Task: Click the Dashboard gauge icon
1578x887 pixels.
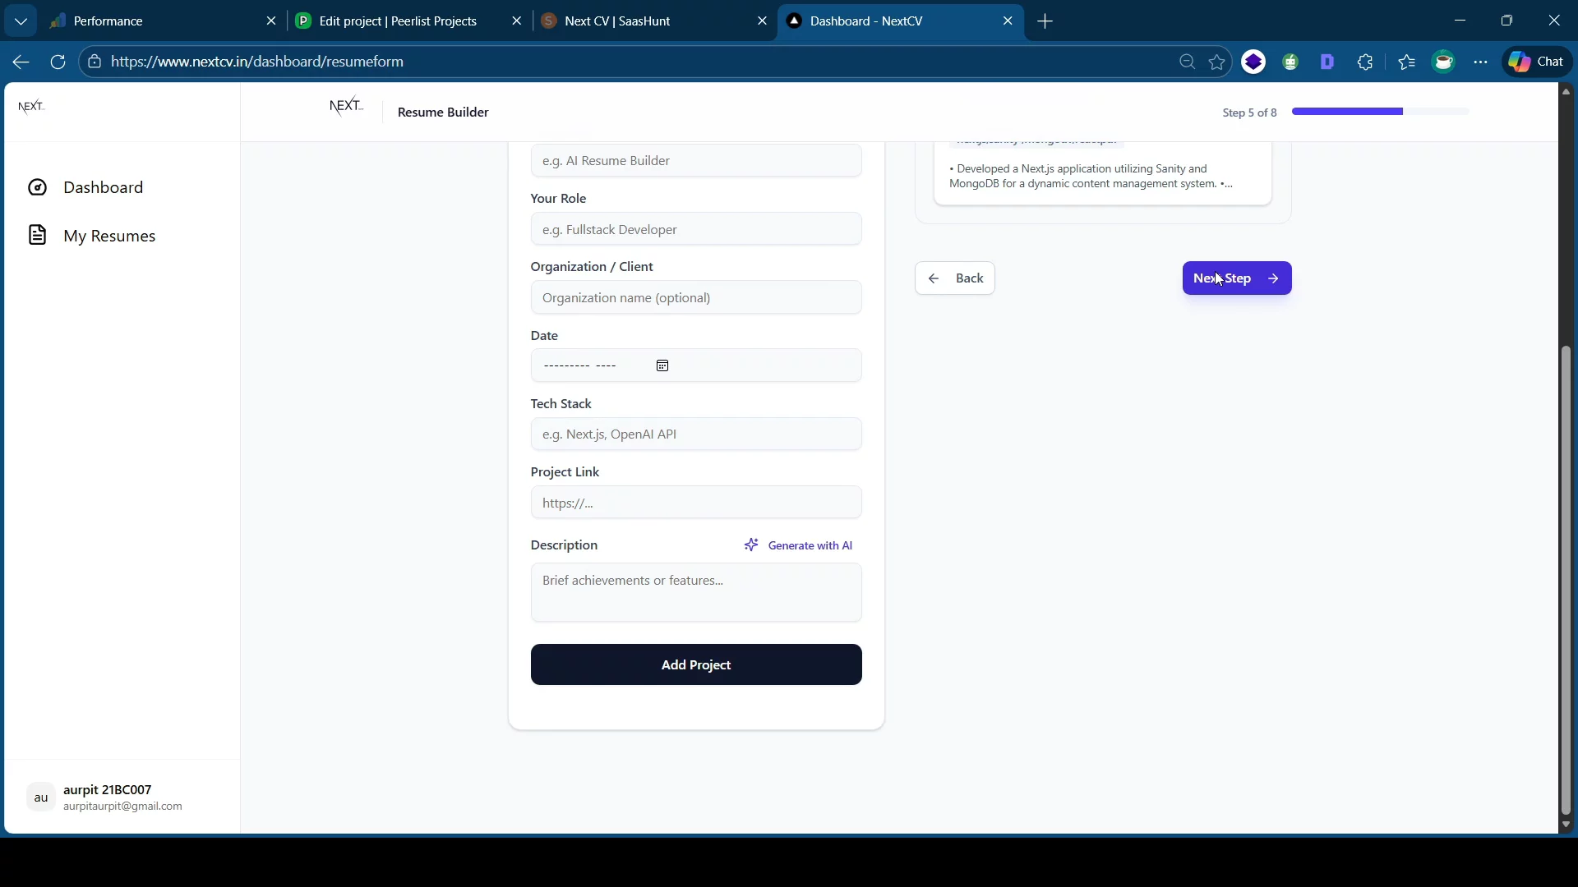Action: pos(37,187)
